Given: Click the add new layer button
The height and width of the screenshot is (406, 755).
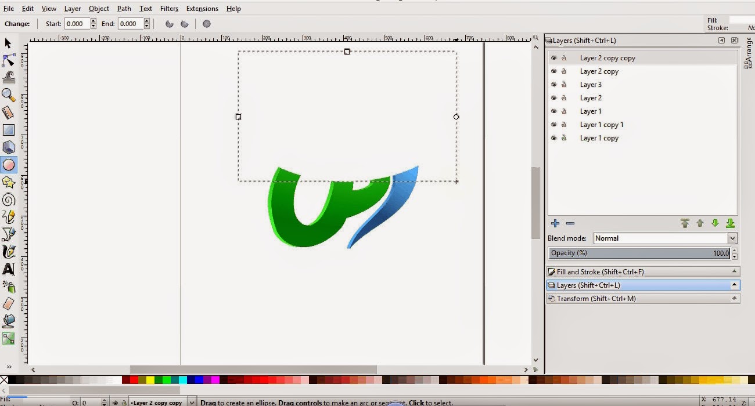Looking at the screenshot, I should [x=555, y=223].
